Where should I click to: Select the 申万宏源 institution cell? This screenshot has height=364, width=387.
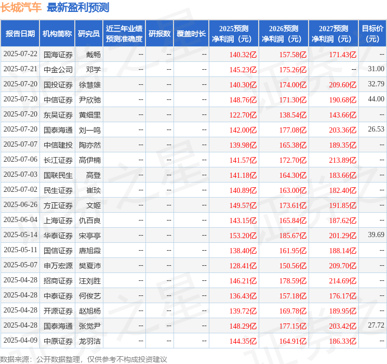coord(58,266)
